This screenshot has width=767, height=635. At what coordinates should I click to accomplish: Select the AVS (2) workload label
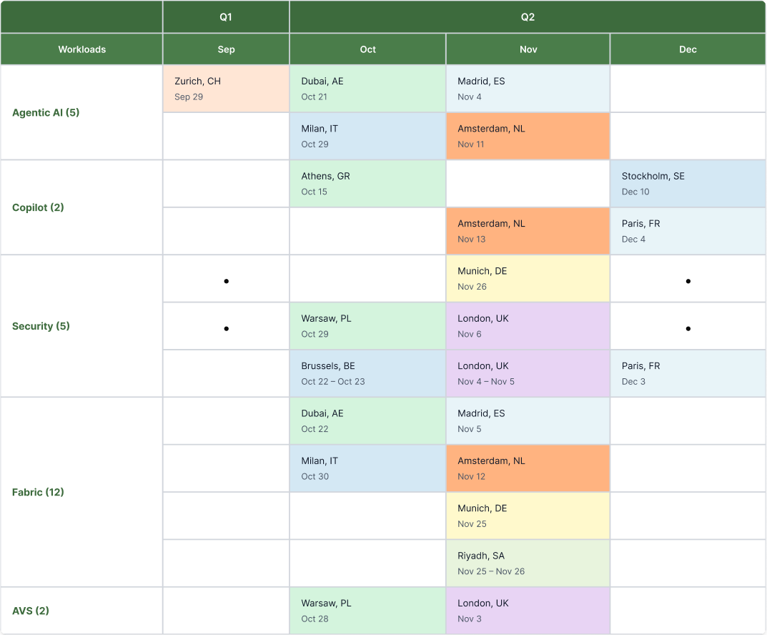[31, 611]
